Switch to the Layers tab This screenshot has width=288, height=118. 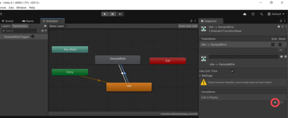point(6,26)
